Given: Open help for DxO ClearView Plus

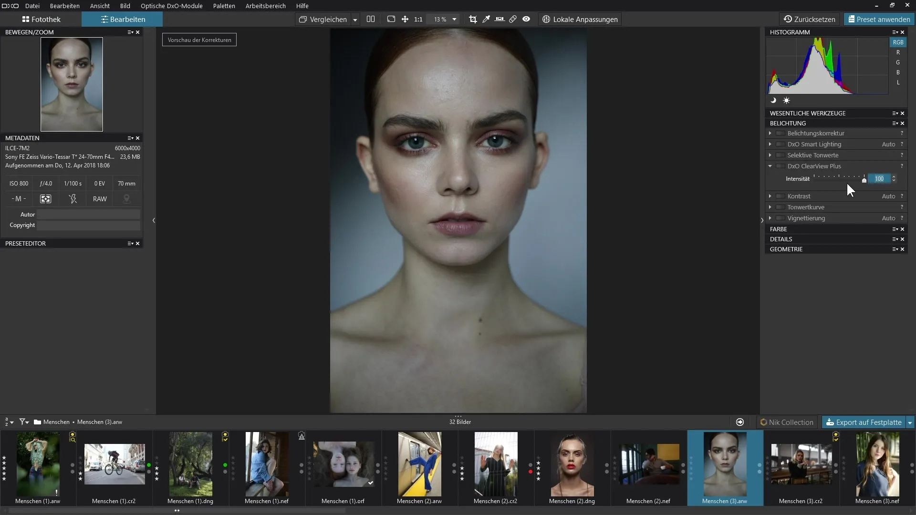Looking at the screenshot, I should click(x=902, y=166).
